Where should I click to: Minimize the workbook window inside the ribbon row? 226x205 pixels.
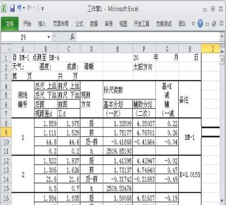click(208, 24)
